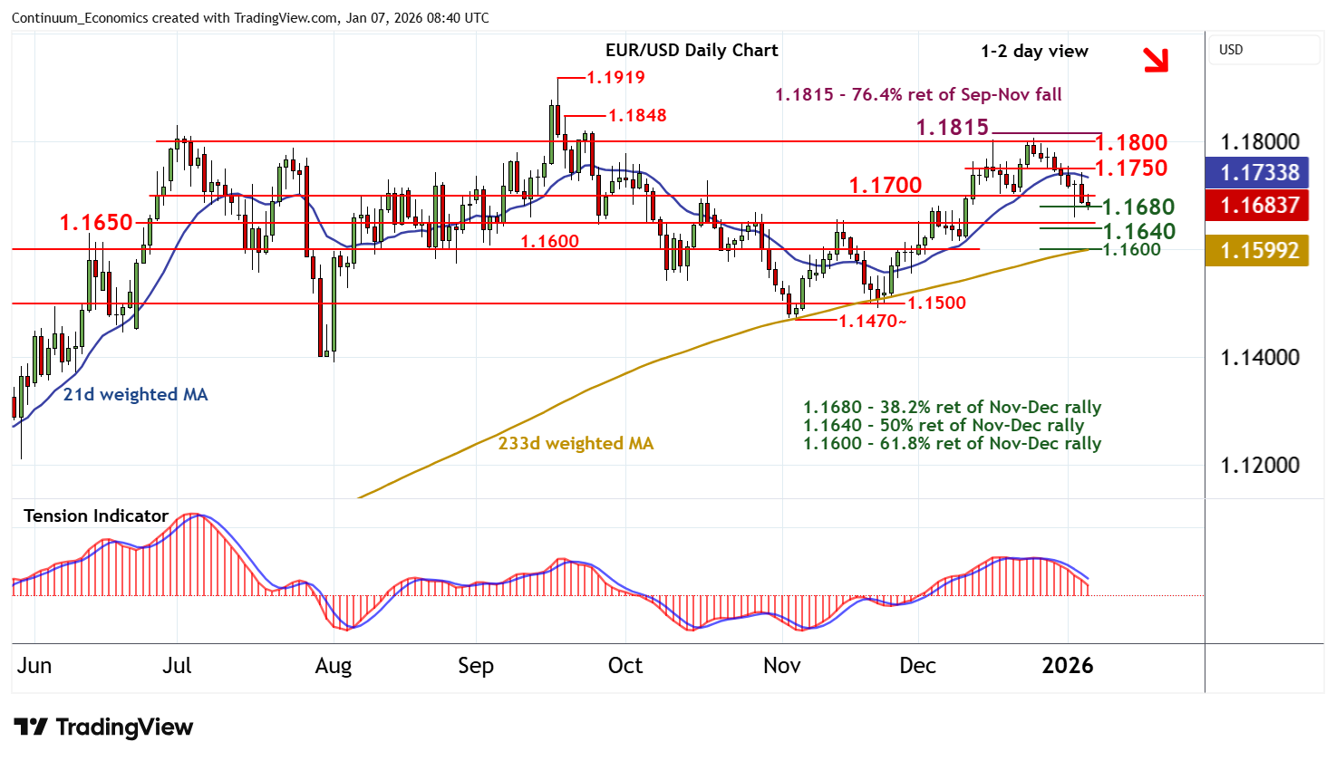Click the 21d weighted MA label
The width and height of the screenshot is (1336, 761).
[x=135, y=394]
